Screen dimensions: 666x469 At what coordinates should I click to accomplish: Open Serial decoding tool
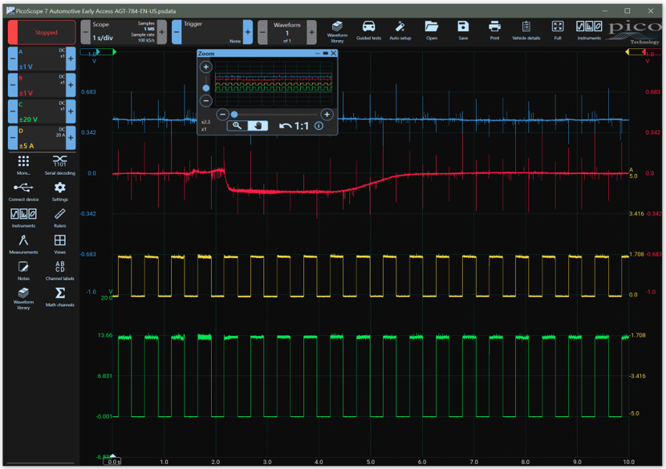(x=59, y=164)
